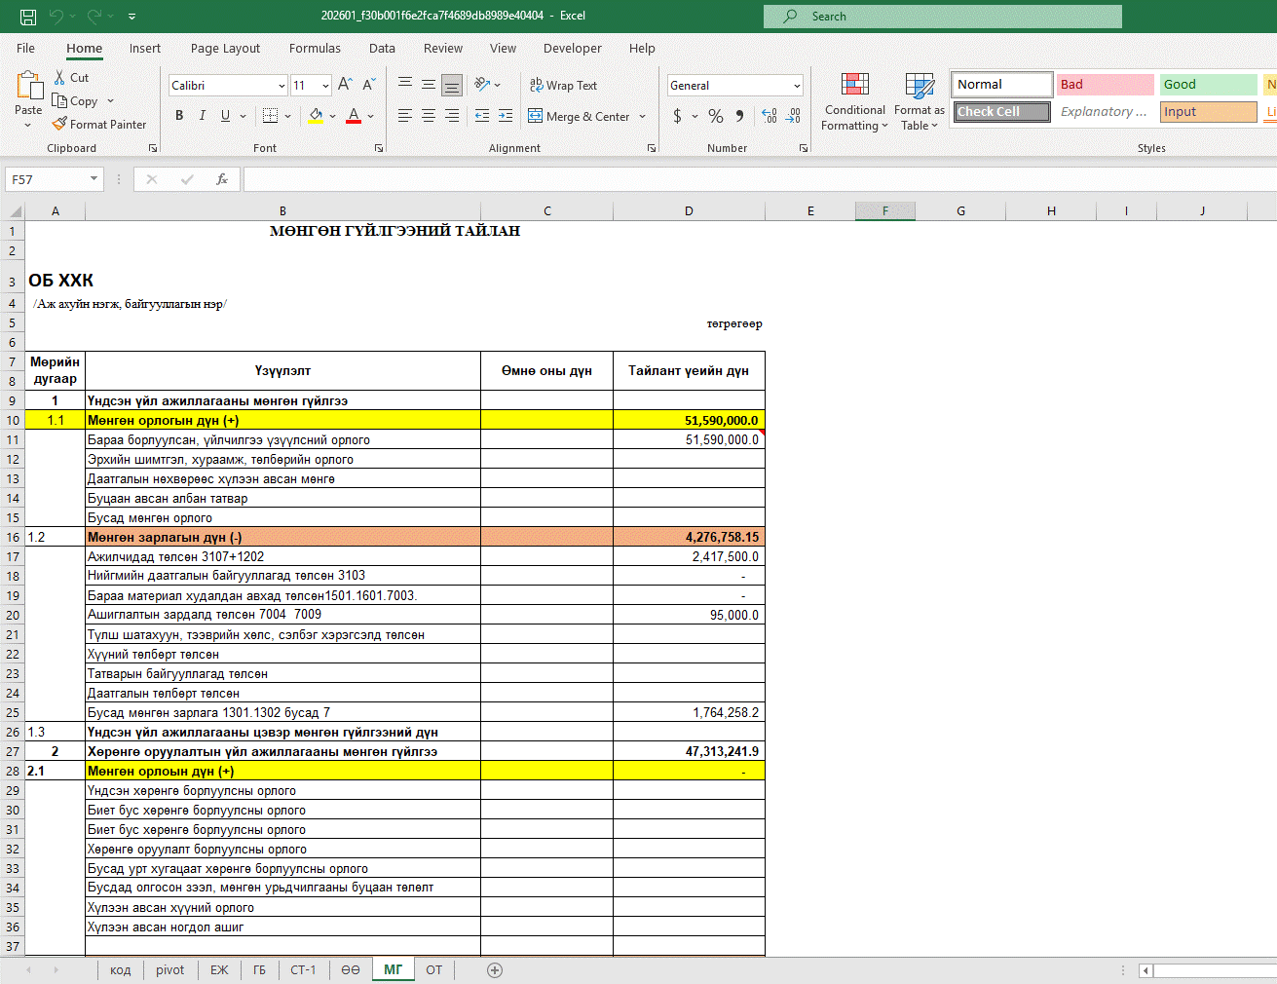Toggle Wrap Text for cell
This screenshot has width=1277, height=984.
563,86
